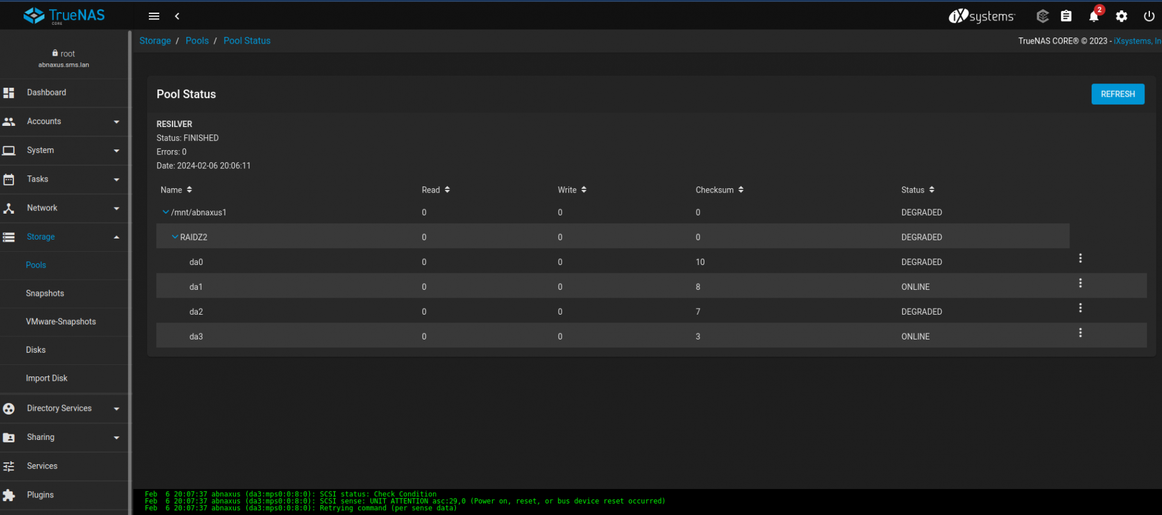
Task: Collapse the Storage menu arrow
Action: click(x=116, y=237)
